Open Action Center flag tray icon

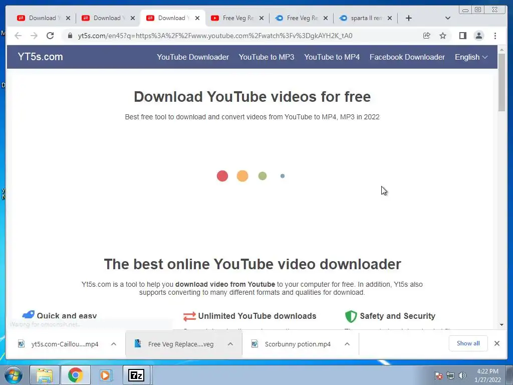[438, 375]
